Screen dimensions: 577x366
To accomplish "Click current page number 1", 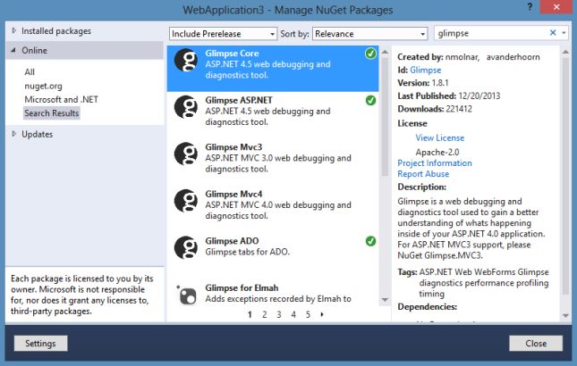I will (x=250, y=314).
